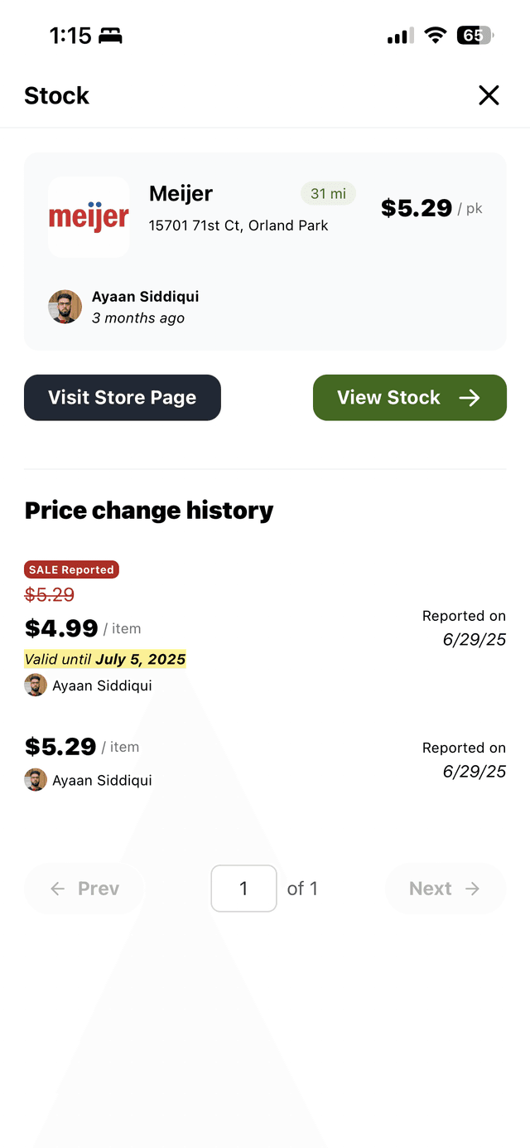Tap the strikethrough $5.29 old price

click(x=50, y=595)
